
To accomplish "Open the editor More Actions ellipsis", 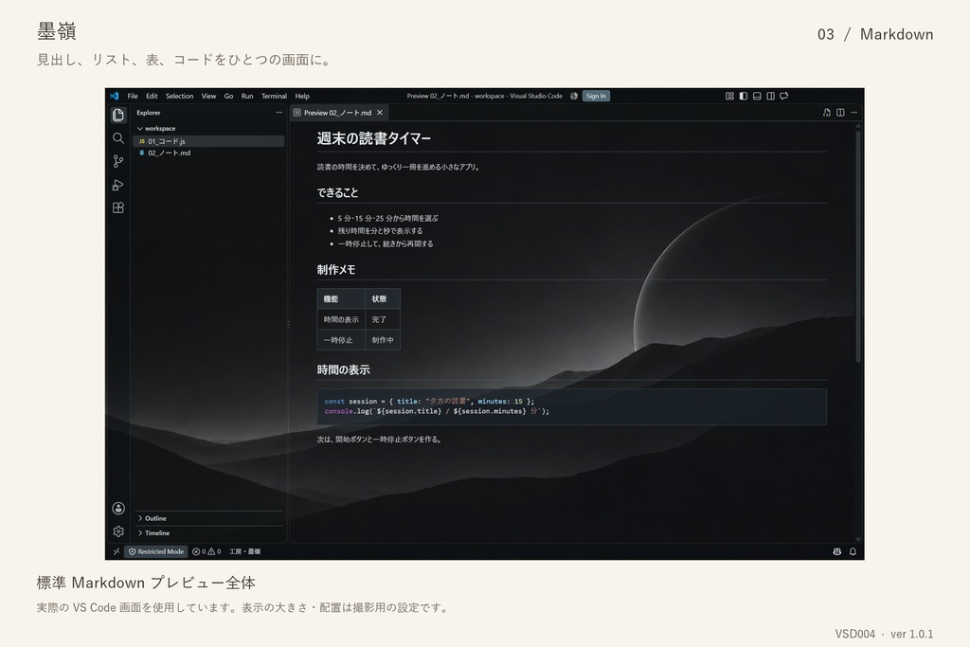I will (x=853, y=113).
